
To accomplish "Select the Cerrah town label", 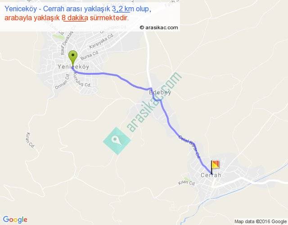I will tap(211, 175).
